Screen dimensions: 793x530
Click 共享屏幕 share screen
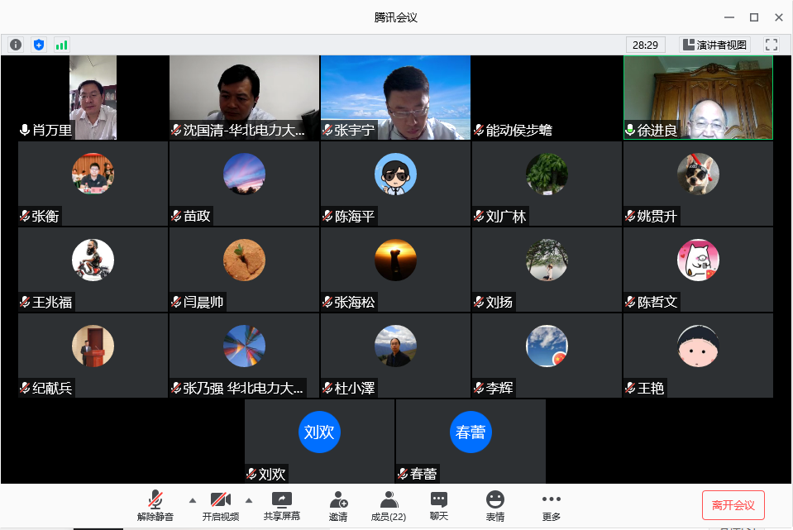282,506
